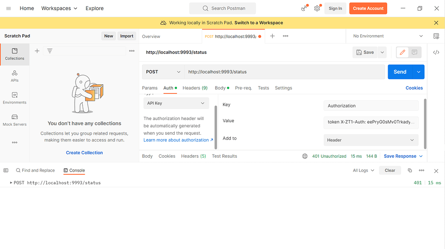
Task: Expand the POST console log entry
Action: coord(11,183)
